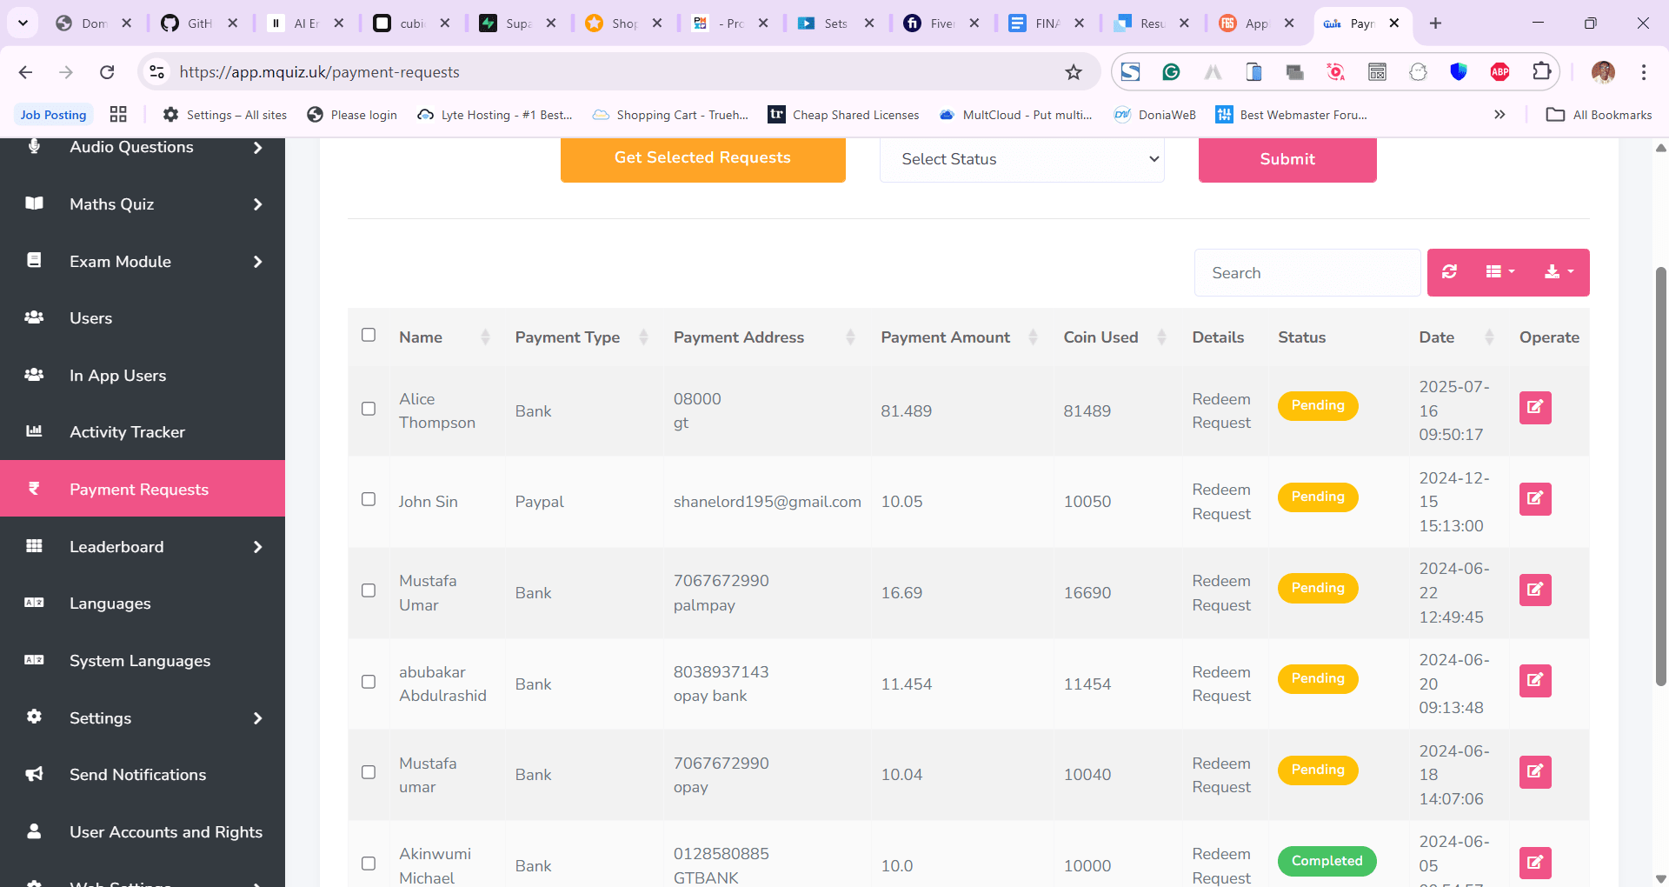Click the refresh table icon
The width and height of the screenshot is (1669, 887).
[x=1449, y=272]
